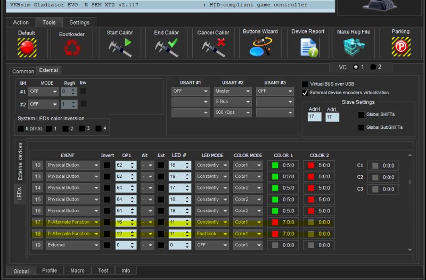The width and height of the screenshot is (426, 280).
Task: Enable Virtual BUS over USB checkbox
Action: [x=305, y=84]
